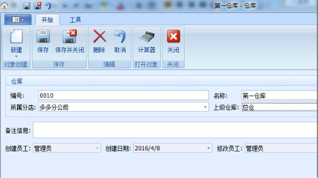Click the 新建 blank page icon
Viewport: 318px width, 178px height.
coord(16,37)
